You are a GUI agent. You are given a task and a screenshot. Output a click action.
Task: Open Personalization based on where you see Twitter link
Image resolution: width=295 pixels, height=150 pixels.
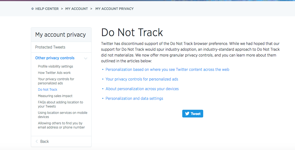(167, 69)
